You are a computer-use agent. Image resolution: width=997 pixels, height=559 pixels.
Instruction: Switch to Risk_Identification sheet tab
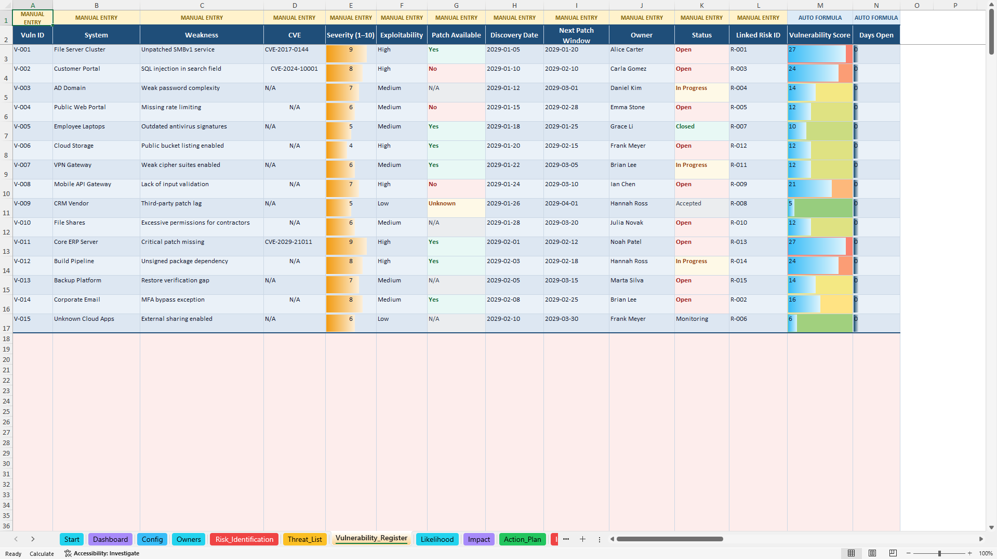tap(244, 539)
